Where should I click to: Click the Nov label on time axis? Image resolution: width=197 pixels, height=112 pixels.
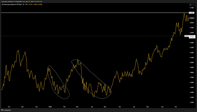pyautogui.click(x=23, y=107)
